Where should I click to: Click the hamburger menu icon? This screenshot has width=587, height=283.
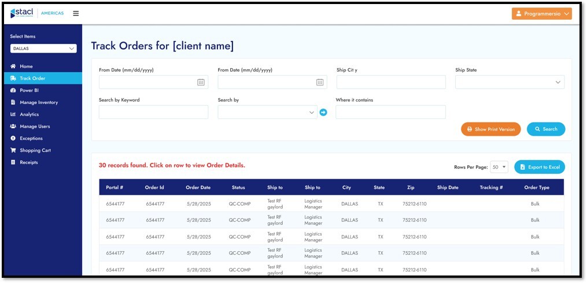[76, 13]
